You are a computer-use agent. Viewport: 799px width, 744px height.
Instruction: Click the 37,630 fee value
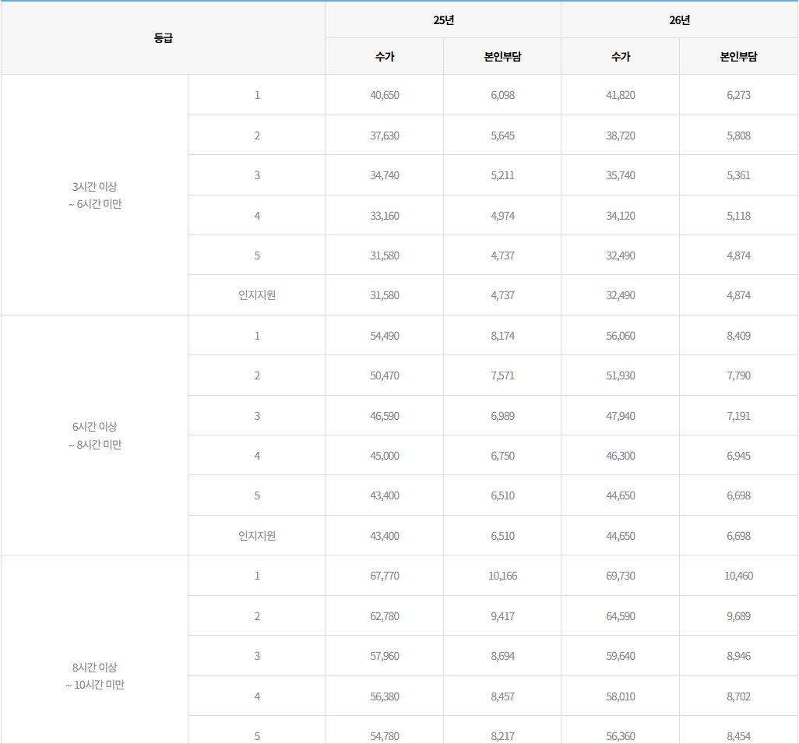click(x=384, y=136)
